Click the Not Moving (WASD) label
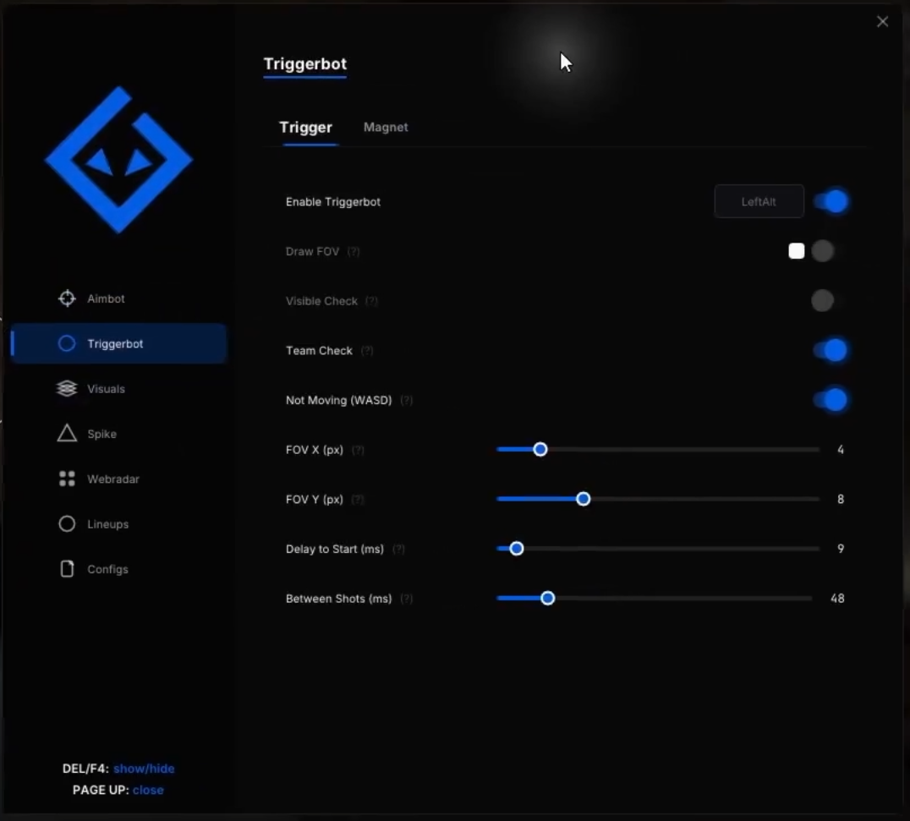This screenshot has height=821, width=910. (x=339, y=400)
